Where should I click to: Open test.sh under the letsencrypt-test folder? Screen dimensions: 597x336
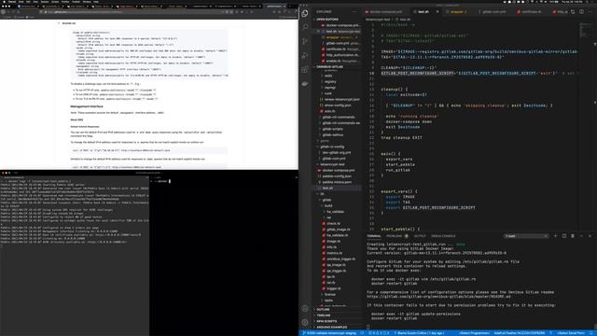coord(327,189)
